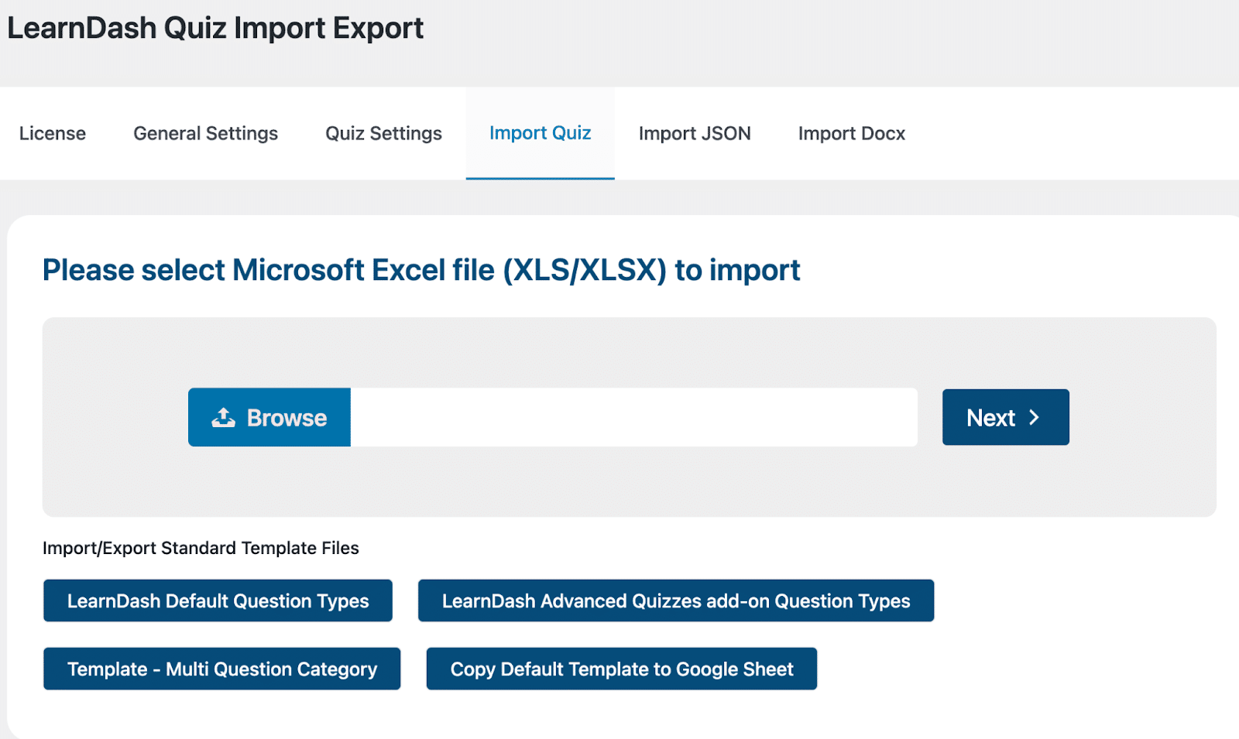1239x739 pixels.
Task: Copy Default Template to Google Sheet
Action: click(x=622, y=669)
